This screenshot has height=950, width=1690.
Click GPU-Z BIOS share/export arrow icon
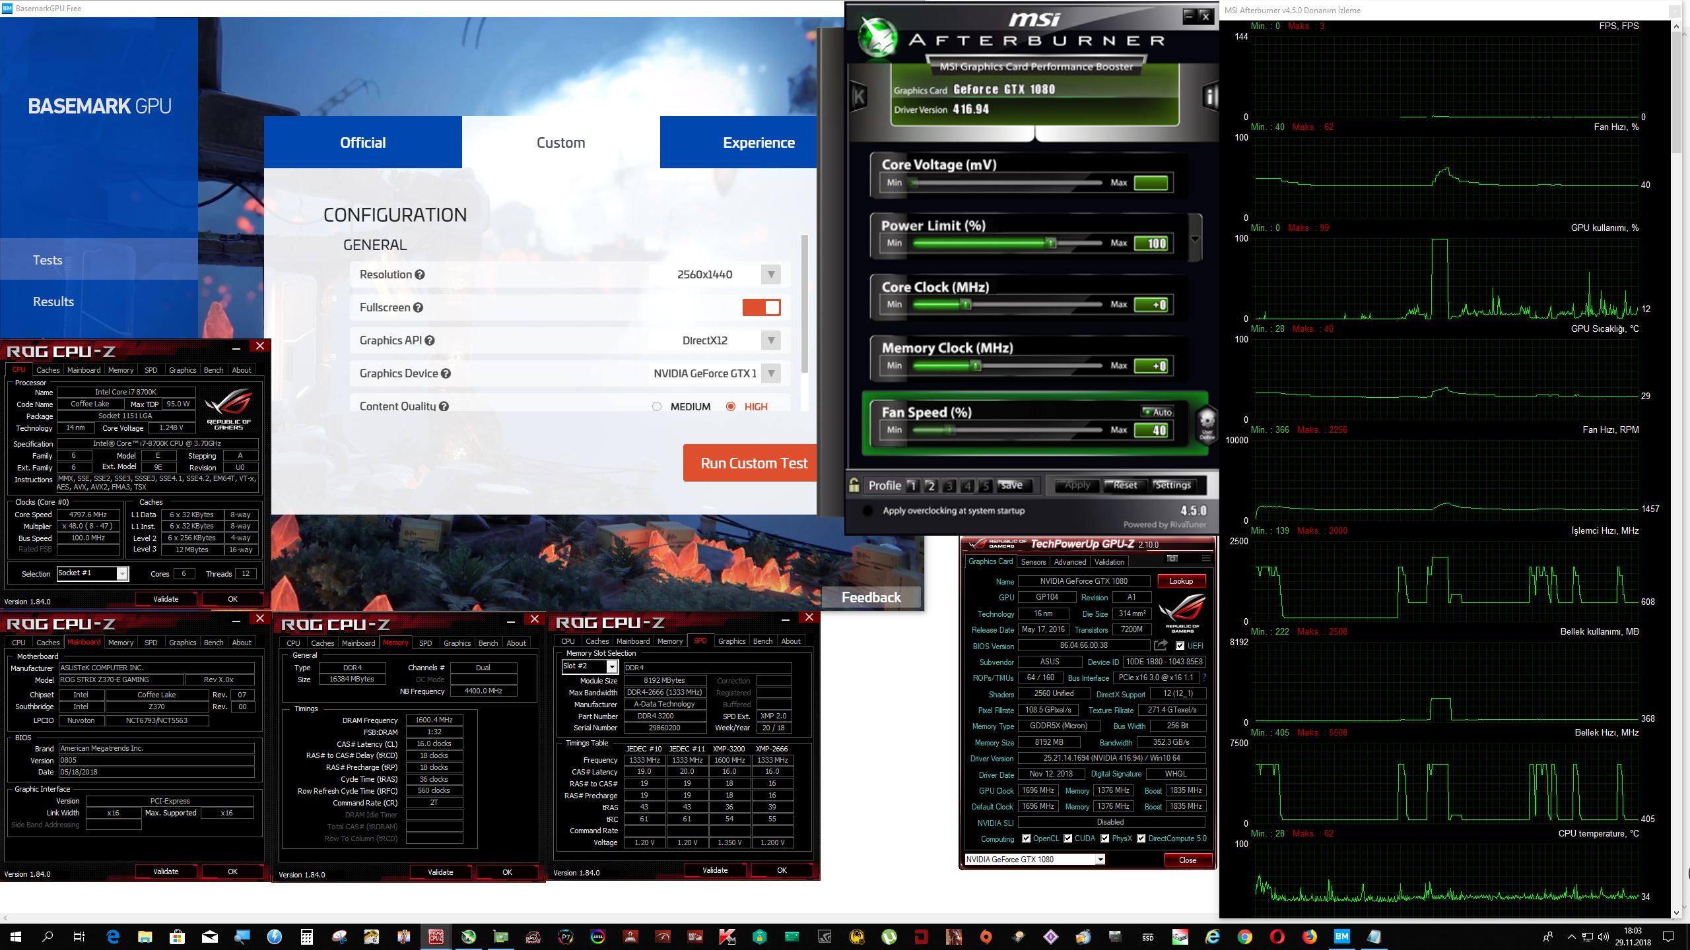(x=1160, y=645)
